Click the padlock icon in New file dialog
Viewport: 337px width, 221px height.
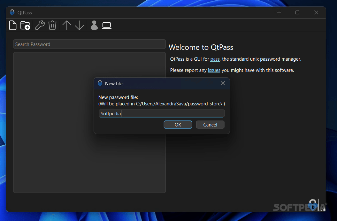coord(100,83)
